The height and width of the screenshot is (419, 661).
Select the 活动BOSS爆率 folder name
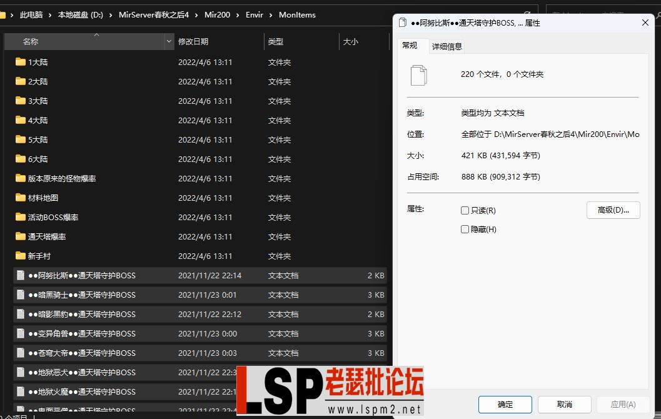point(53,217)
